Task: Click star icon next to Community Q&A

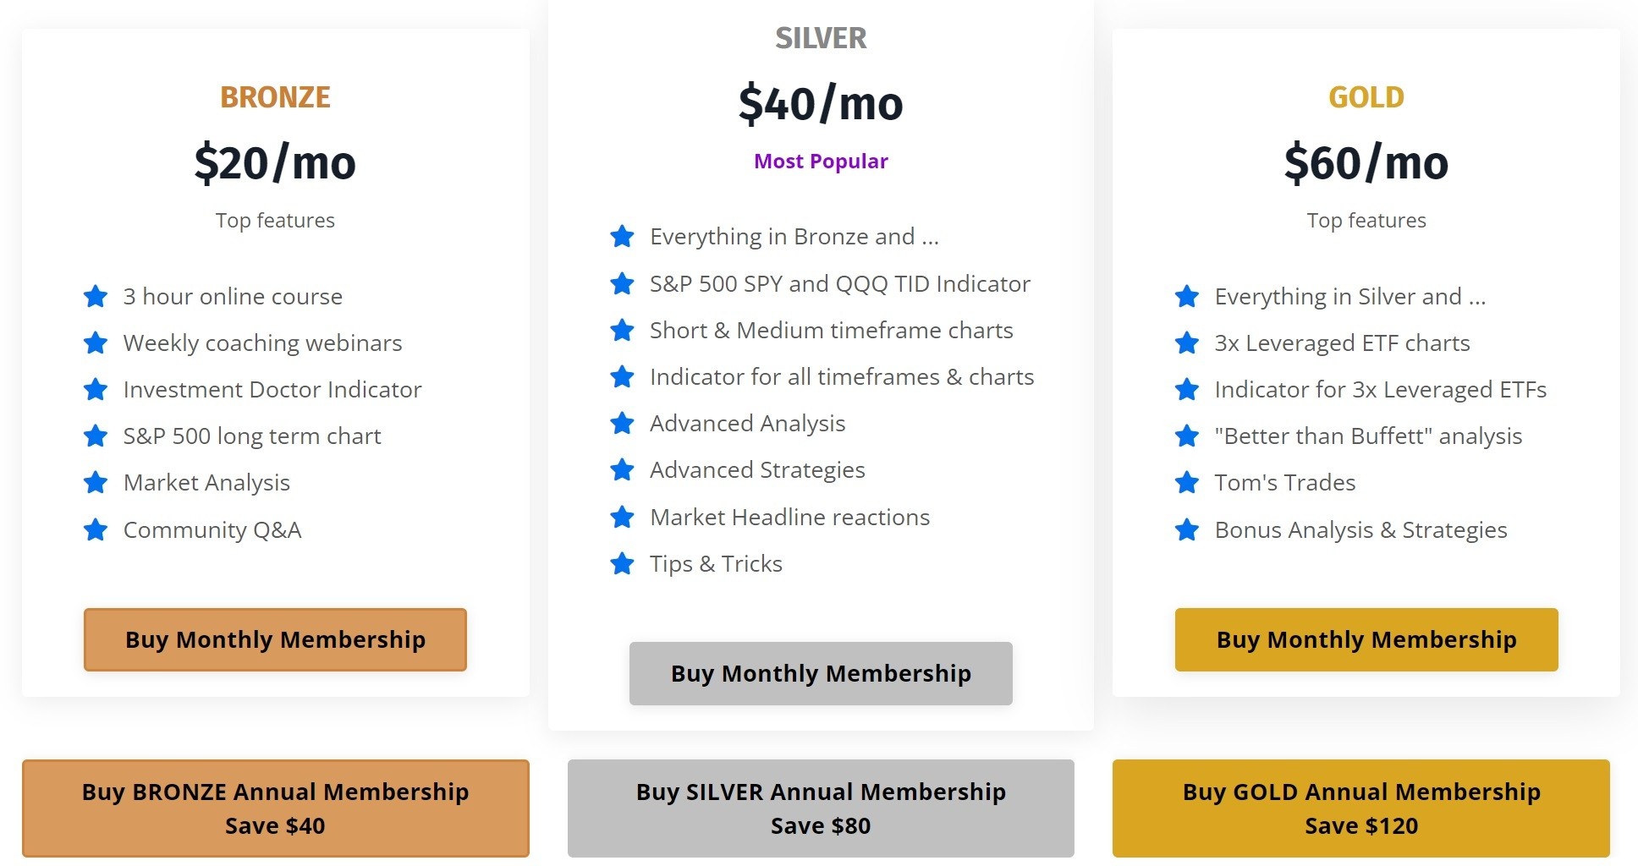Action: click(x=96, y=530)
